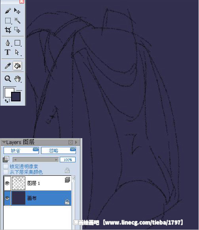
Task: Select the Paint Bucket tool
Action: [17, 66]
